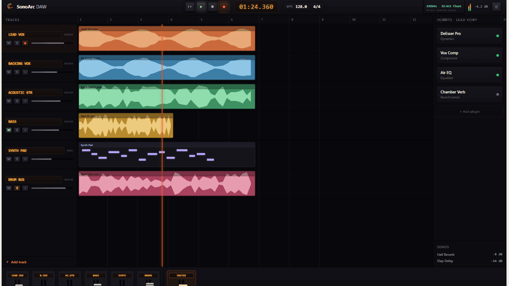Select the yellow Bass DI clip

coord(126,125)
